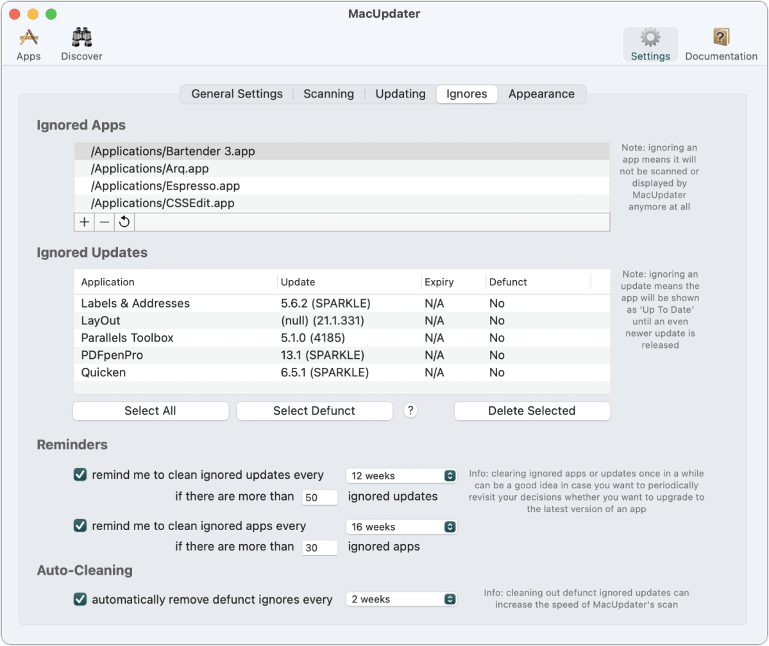The image size is (769, 646).
Task: Click the ignored updates threshold field showing 50
Action: coord(319,497)
